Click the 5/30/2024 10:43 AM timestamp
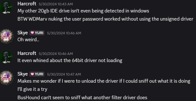The height and width of the screenshot is (101, 196). coord(56,4)
